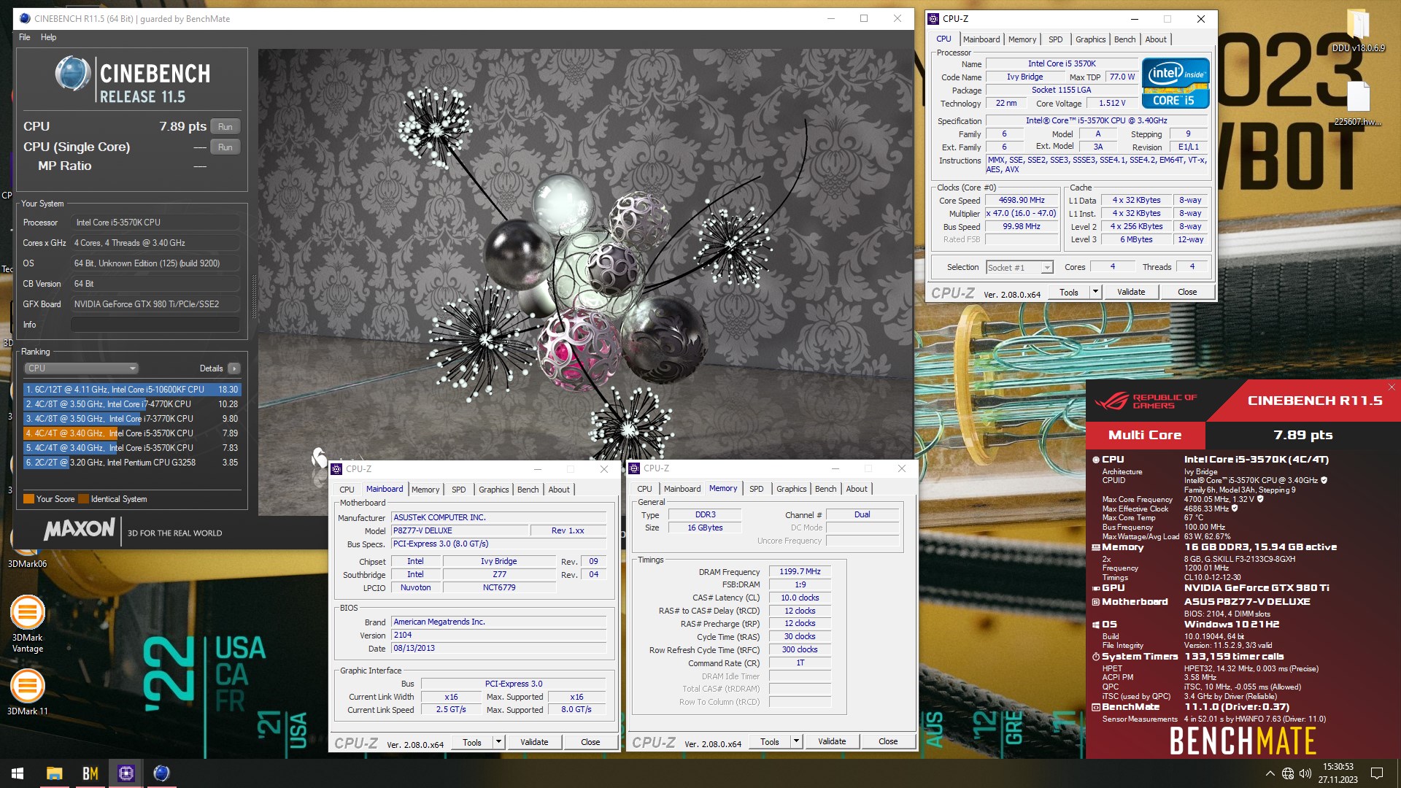
Task: Open Graphics tab in Memory CPU-Z window
Action: tap(791, 489)
